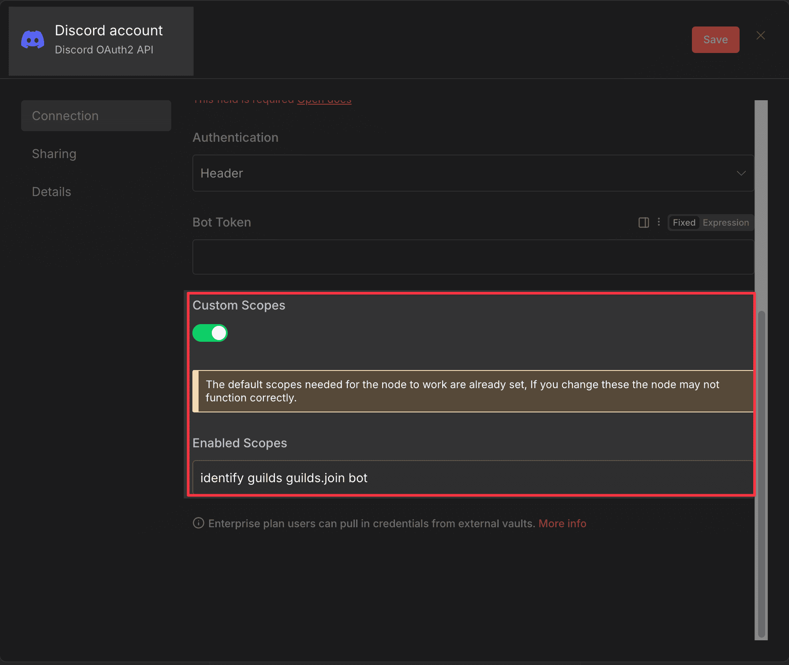Screen dimensions: 789x665
Task: Click inside the Bot Token input field
Action: pyautogui.click(x=472, y=257)
